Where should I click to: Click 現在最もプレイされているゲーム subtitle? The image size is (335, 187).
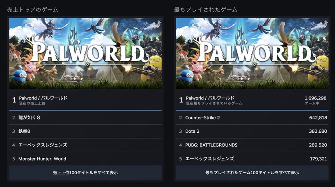pos(214,103)
